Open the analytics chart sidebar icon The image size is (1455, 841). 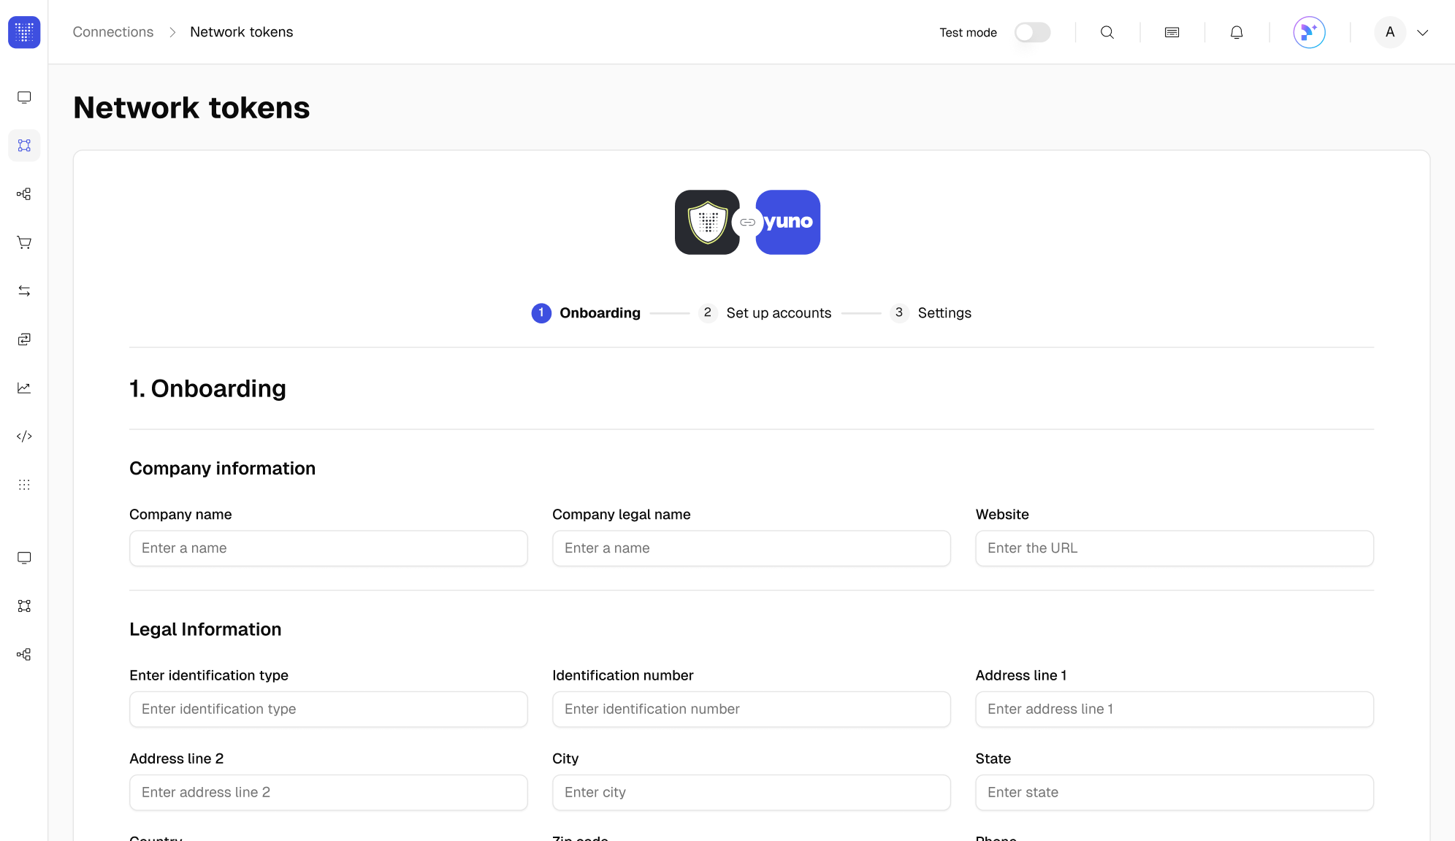tap(24, 388)
